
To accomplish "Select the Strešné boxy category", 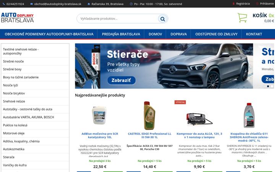I will [x=35, y=69].
